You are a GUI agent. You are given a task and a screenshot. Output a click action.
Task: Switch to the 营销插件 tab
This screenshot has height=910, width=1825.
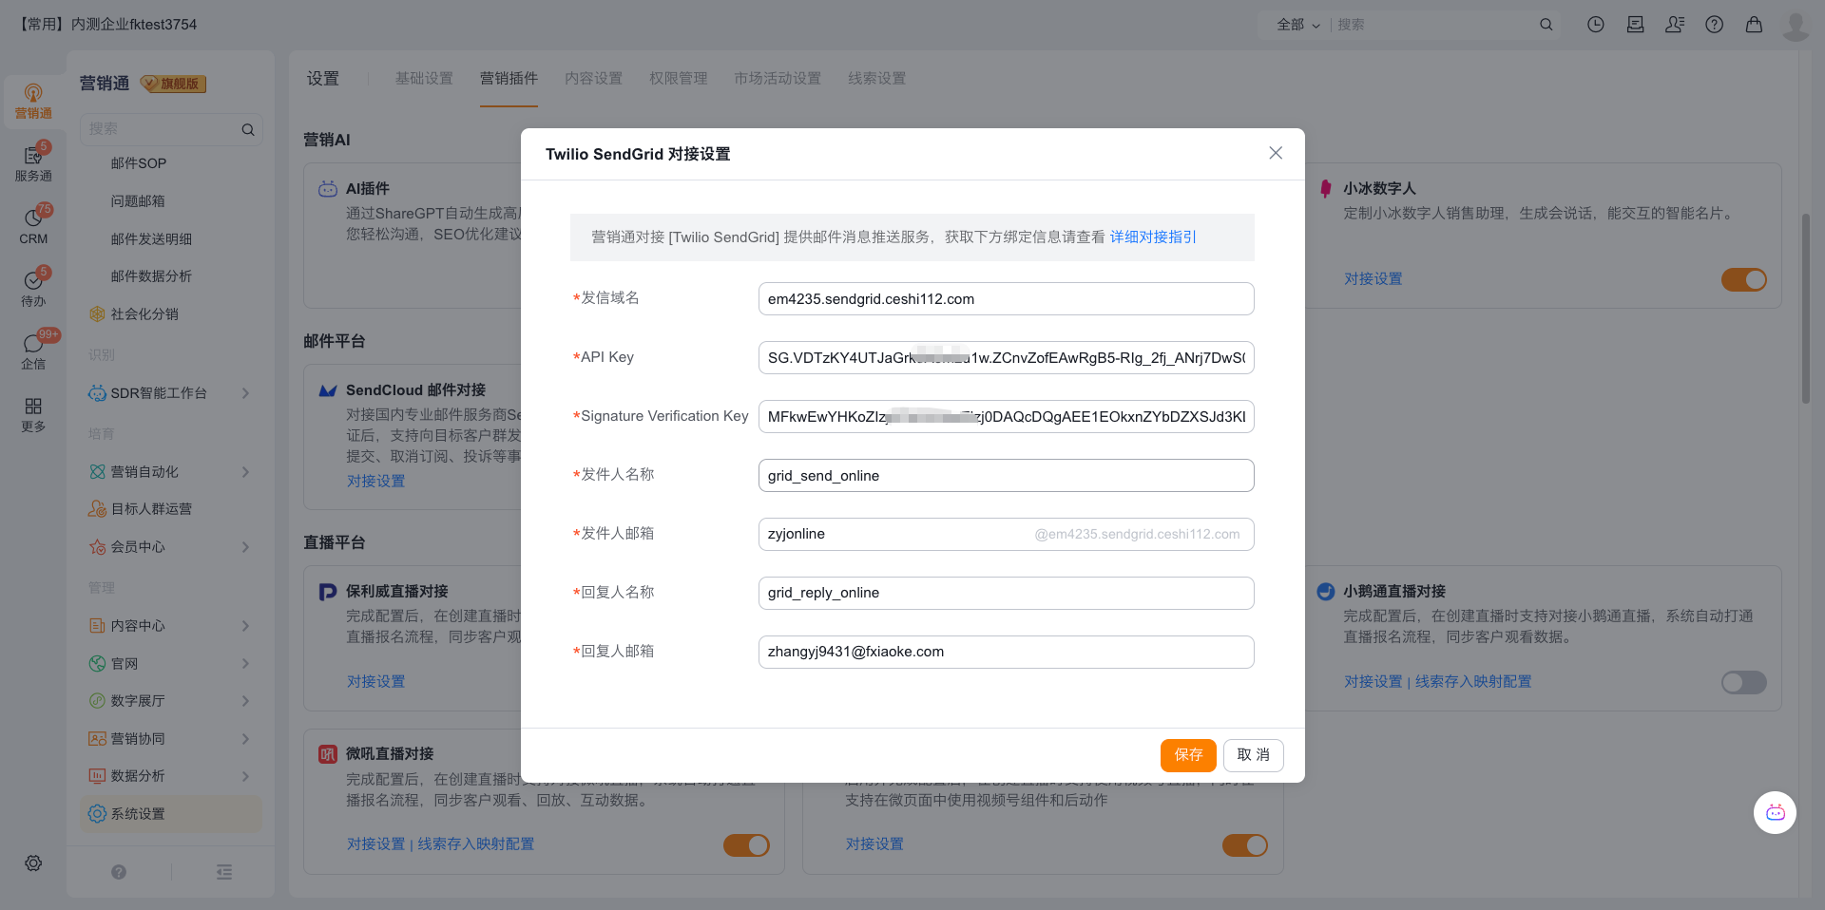509,78
